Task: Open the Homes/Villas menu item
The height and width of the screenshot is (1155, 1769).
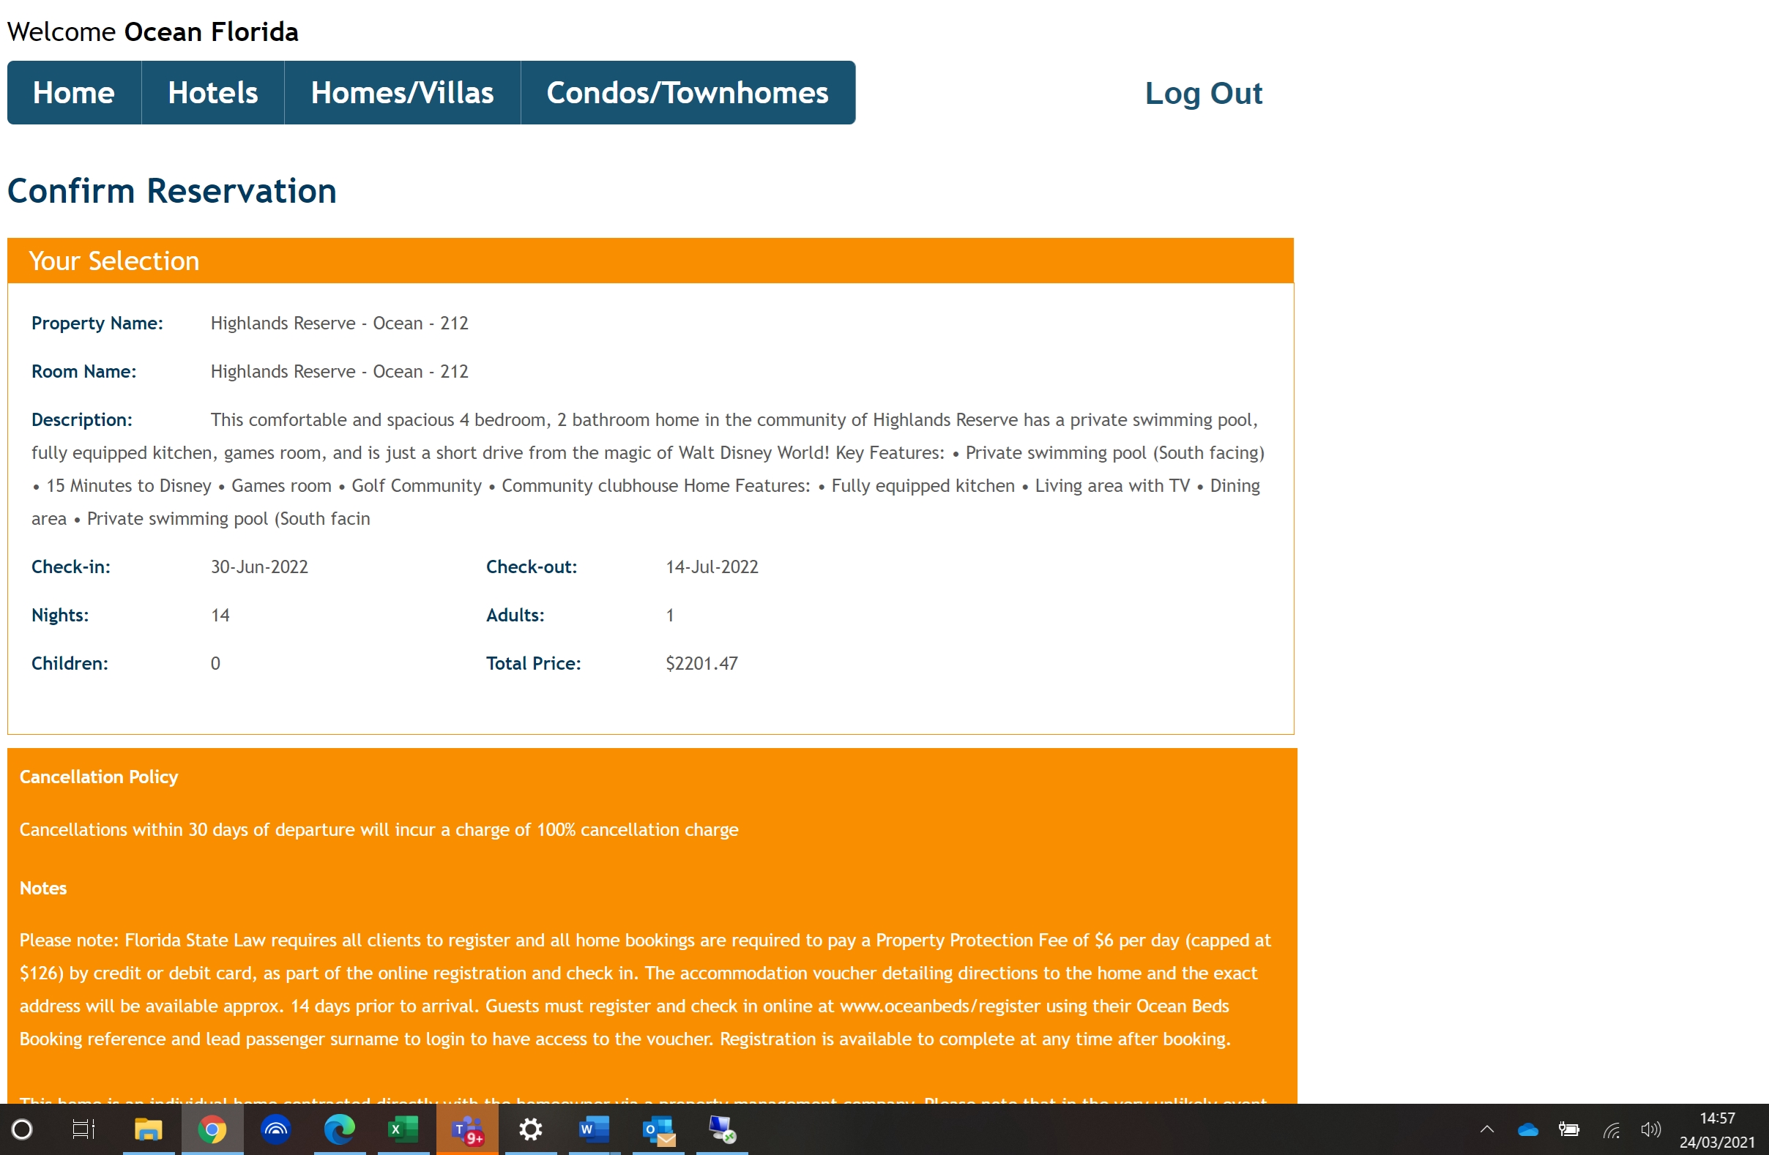Action: tap(402, 93)
